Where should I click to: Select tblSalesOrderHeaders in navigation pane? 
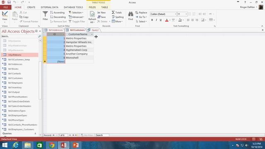tap(19, 106)
